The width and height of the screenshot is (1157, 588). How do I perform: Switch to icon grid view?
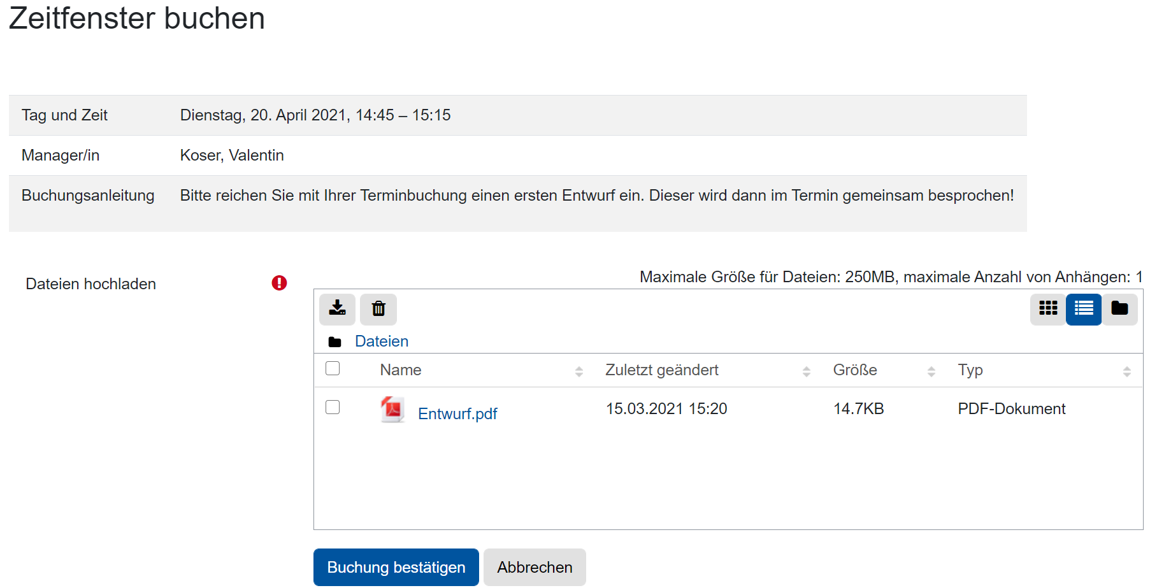click(1048, 309)
